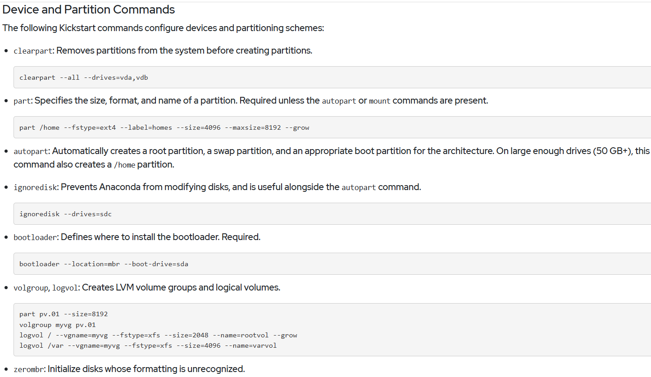Click the bootloader command term

pos(35,237)
